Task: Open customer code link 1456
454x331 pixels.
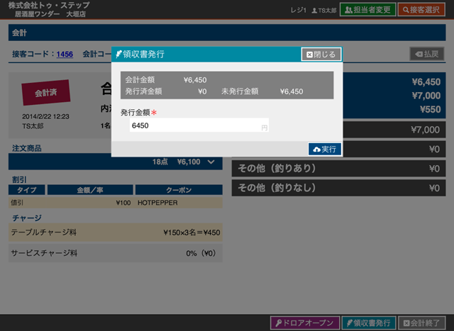Action: pyautogui.click(x=65, y=54)
